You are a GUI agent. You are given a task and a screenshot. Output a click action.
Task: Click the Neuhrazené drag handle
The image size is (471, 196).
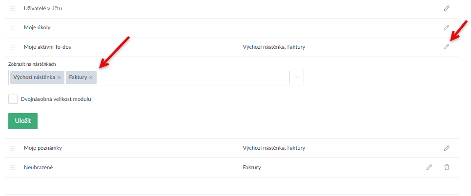(13, 168)
